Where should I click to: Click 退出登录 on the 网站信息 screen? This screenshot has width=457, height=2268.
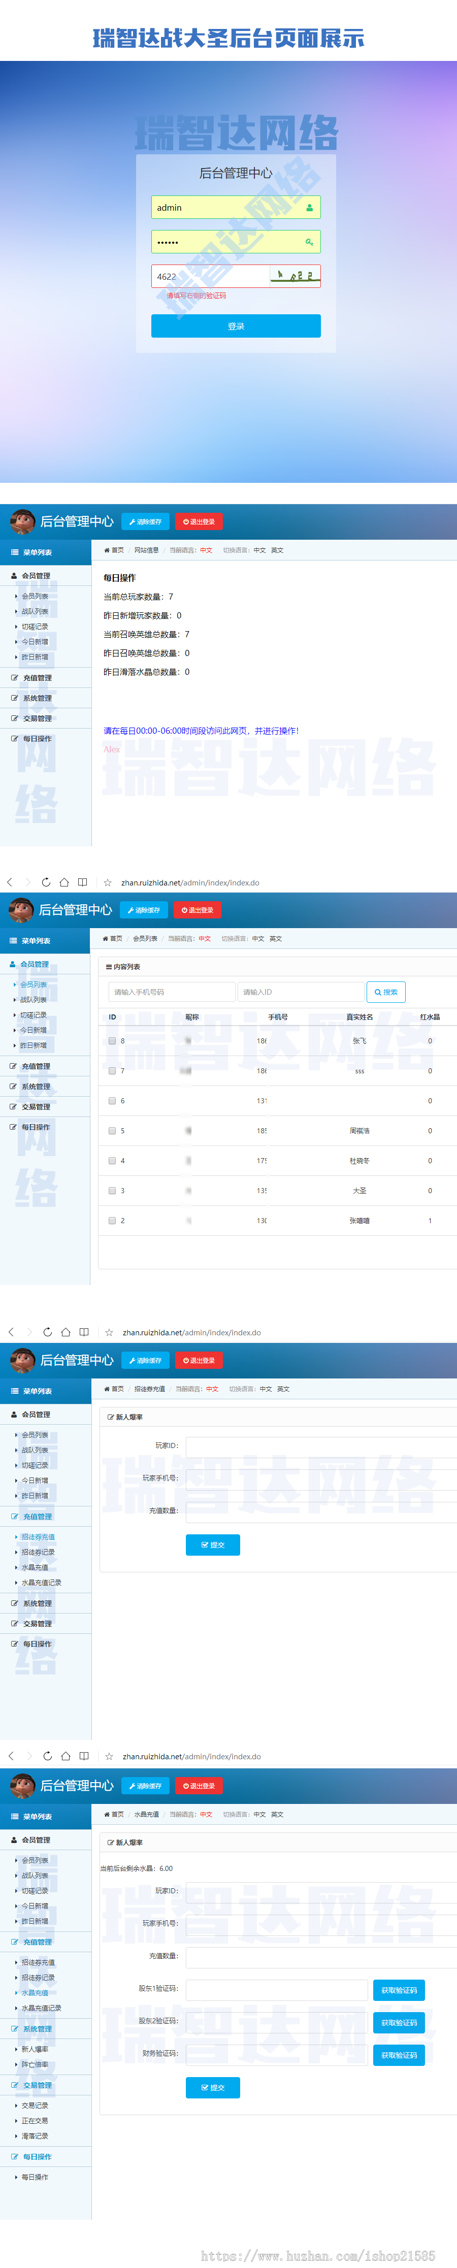(199, 522)
